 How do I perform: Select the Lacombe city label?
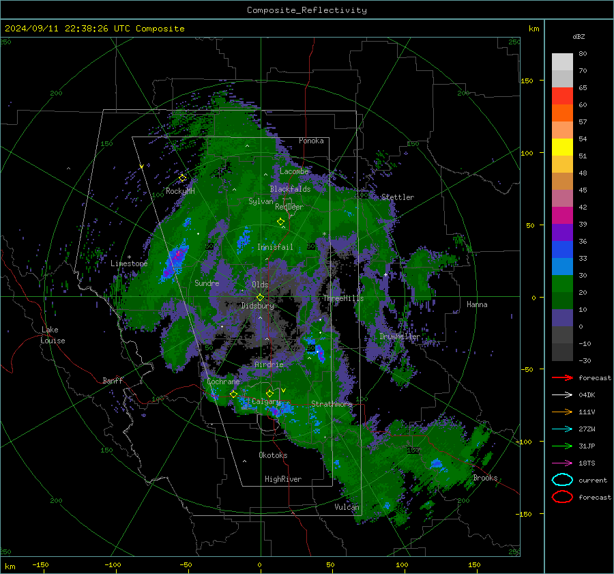click(x=294, y=171)
